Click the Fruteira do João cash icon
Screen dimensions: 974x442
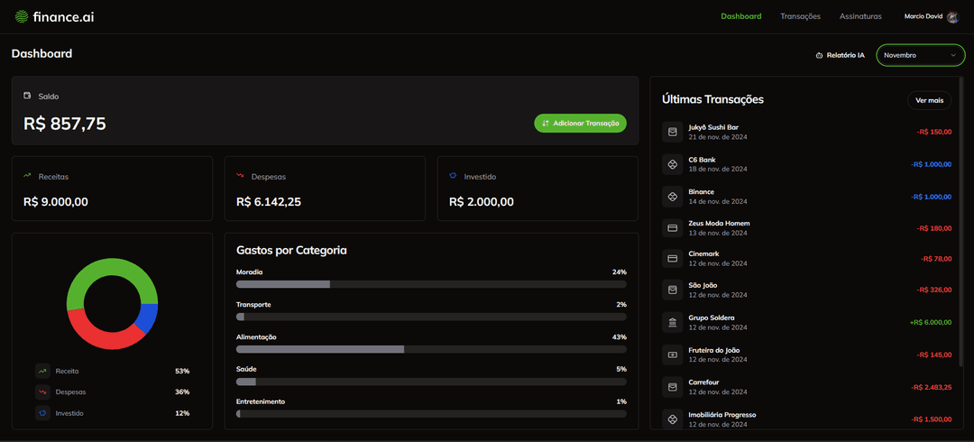672,355
